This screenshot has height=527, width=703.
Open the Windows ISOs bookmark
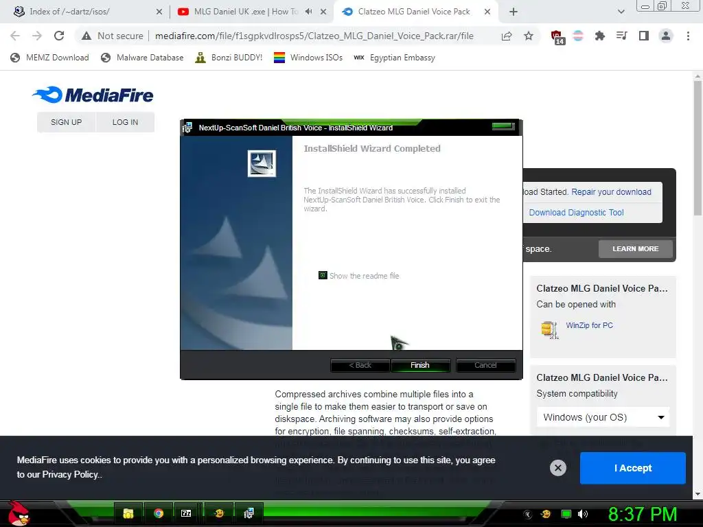tap(308, 58)
